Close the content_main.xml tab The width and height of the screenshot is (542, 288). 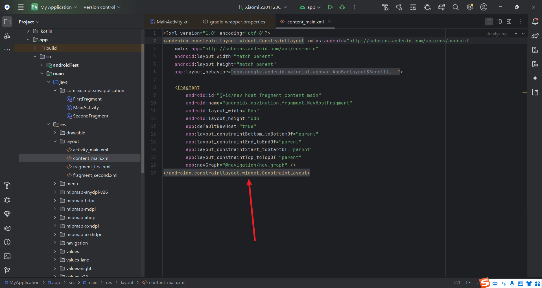(329, 21)
